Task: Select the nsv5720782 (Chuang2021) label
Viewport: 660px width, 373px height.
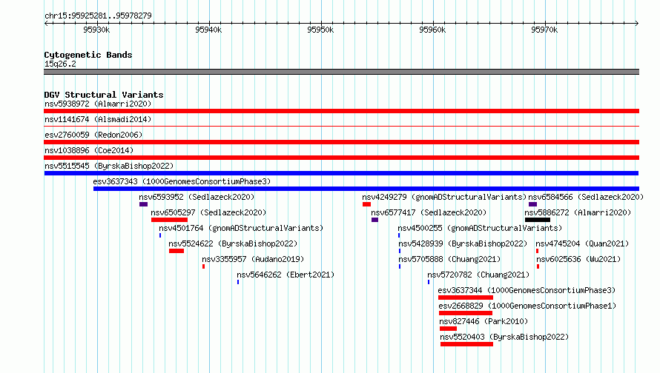Action: tap(478, 275)
